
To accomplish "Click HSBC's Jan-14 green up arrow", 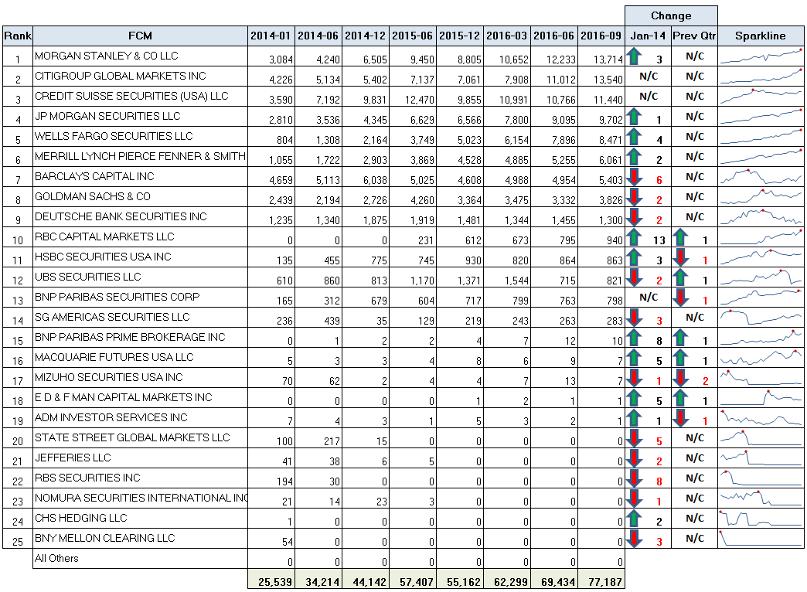I will [634, 257].
